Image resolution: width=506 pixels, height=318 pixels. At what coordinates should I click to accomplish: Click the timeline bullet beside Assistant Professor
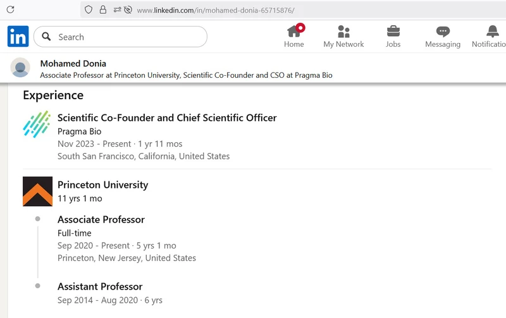(x=38, y=286)
